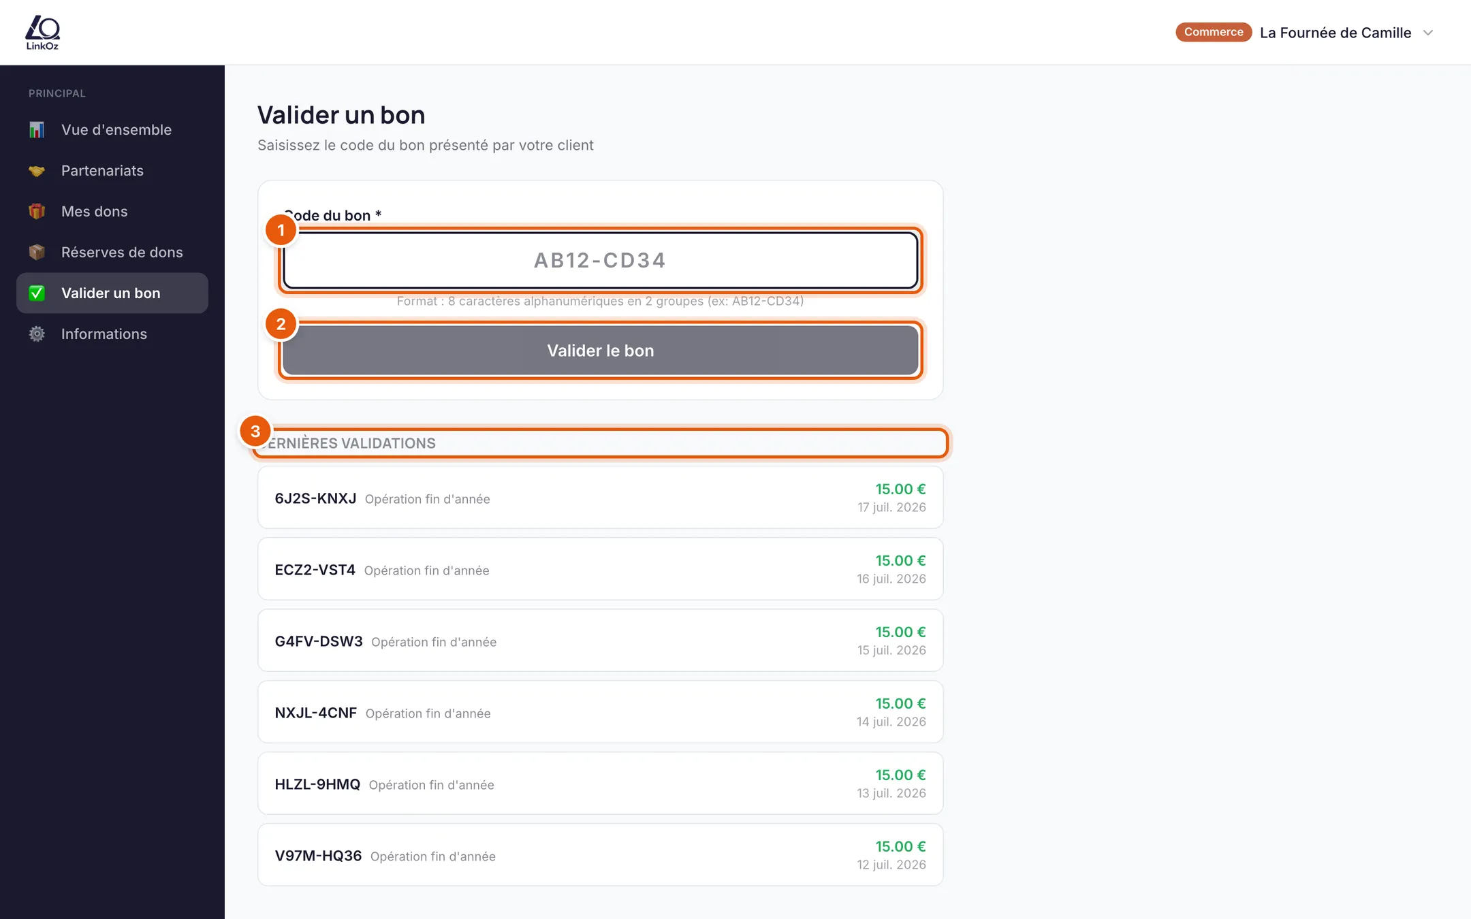
Task: Click the package box icon for Réserves de dons
Action: (37, 253)
